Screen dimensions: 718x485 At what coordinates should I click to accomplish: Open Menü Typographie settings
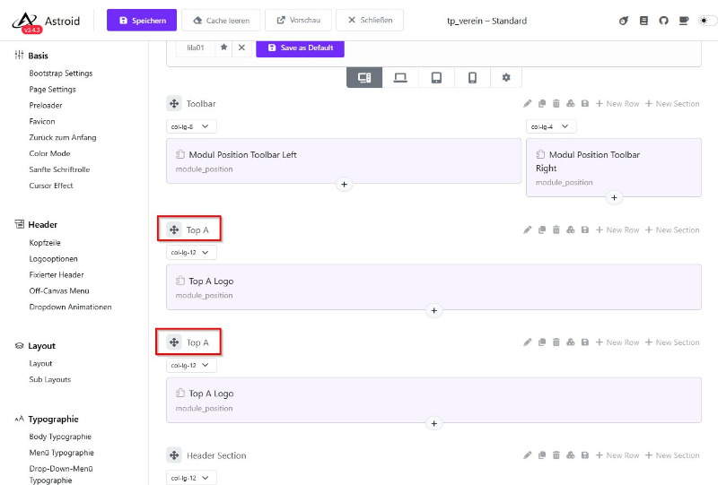(61, 453)
